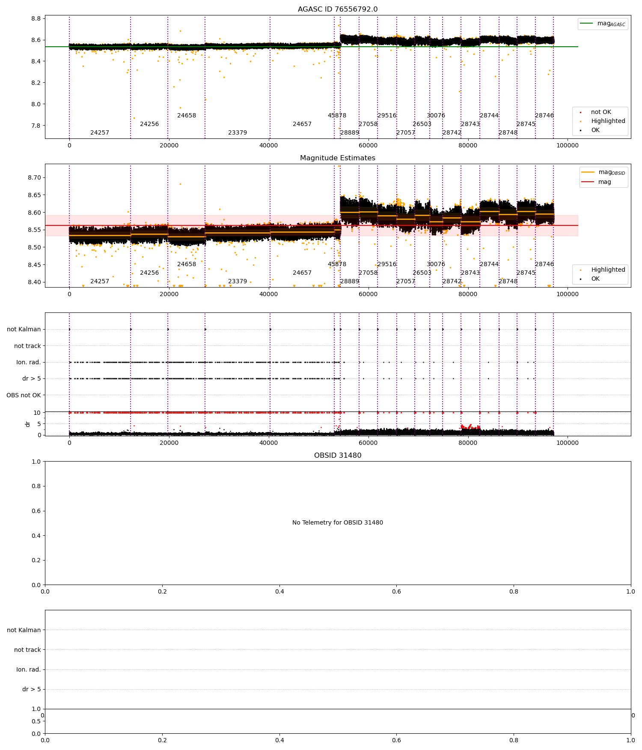
Task: Select OBSID label 24658 in top plot
Action: (x=187, y=116)
